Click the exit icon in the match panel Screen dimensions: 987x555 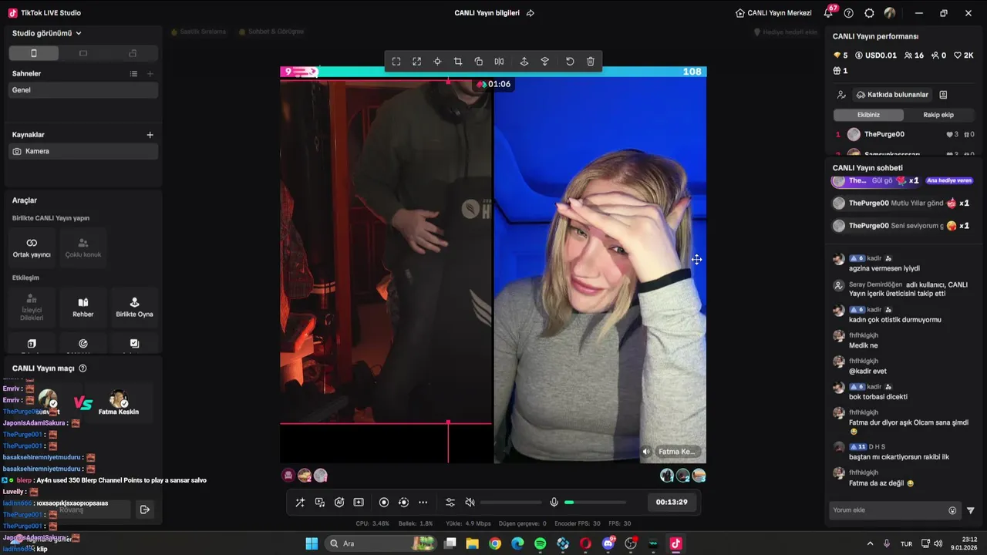pyautogui.click(x=144, y=510)
